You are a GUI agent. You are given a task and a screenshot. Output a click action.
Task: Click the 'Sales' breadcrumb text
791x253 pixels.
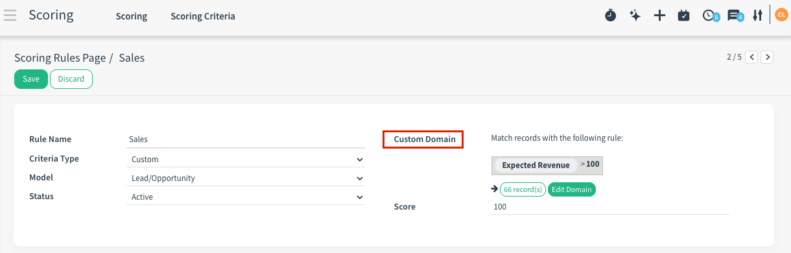(x=132, y=58)
